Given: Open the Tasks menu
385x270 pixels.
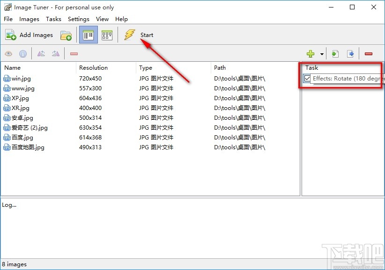Looking at the screenshot, I should 53,19.
